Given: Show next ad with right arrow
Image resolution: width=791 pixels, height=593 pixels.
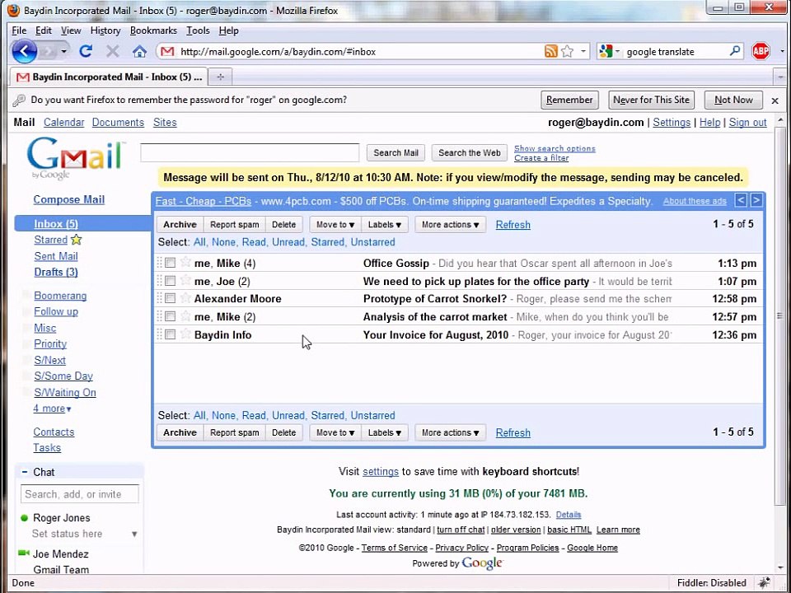Looking at the screenshot, I should click(756, 200).
